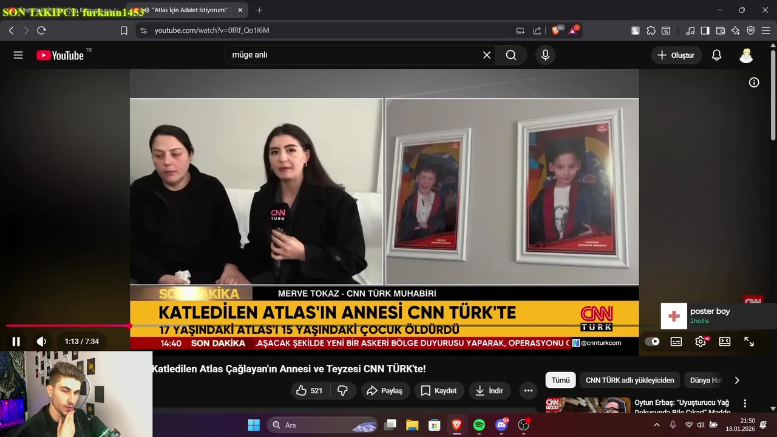
Task: Switch to theater mode
Action: [x=725, y=342]
